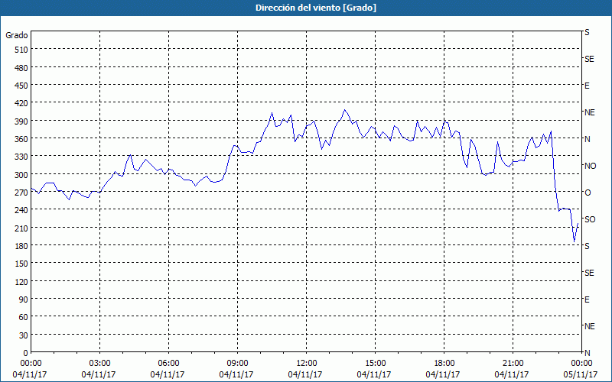Image resolution: width=612 pixels, height=382 pixels.
Task: Select the 'O' compass direction label
Action: (x=588, y=193)
